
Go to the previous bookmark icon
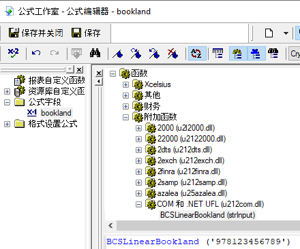154,54
